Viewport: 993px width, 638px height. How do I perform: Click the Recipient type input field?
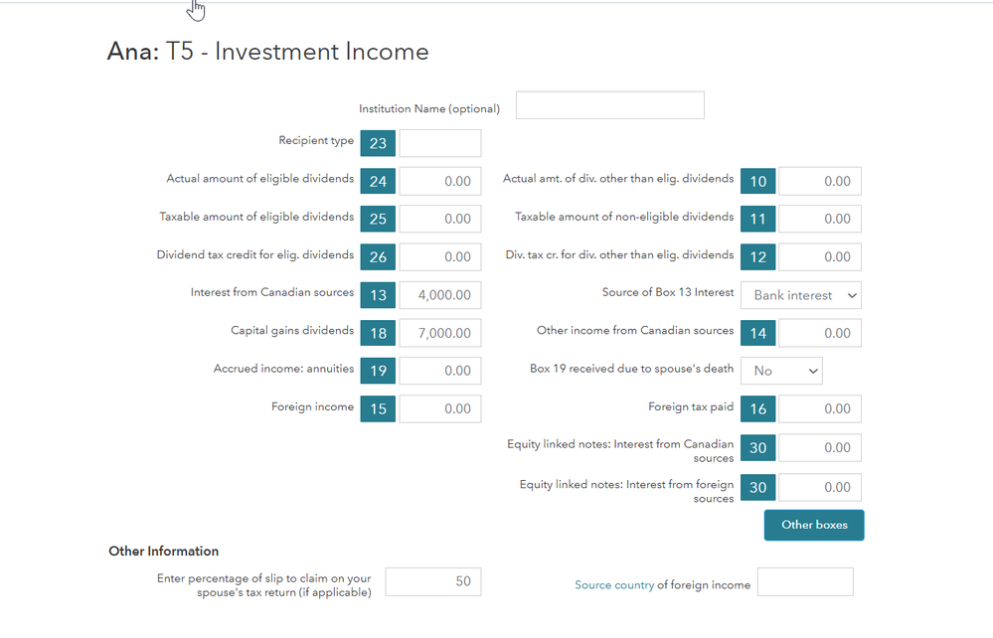point(440,143)
